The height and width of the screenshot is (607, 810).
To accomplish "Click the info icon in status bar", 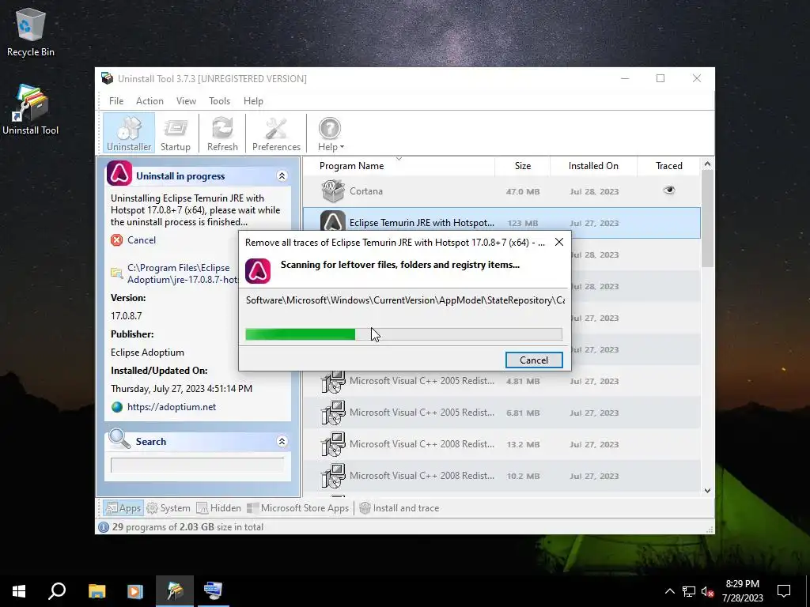I will click(104, 527).
